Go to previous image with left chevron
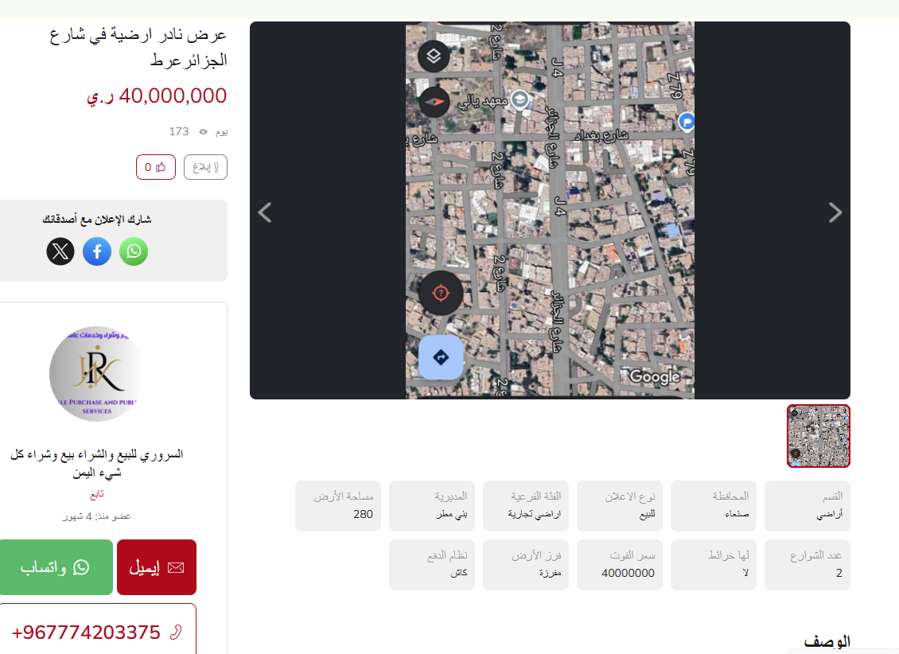899x654 pixels. tap(265, 212)
